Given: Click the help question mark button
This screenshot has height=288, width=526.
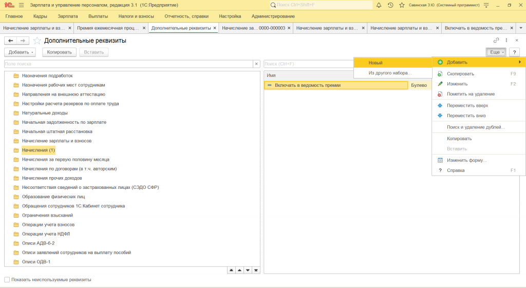Looking at the screenshot, I should point(514,52).
